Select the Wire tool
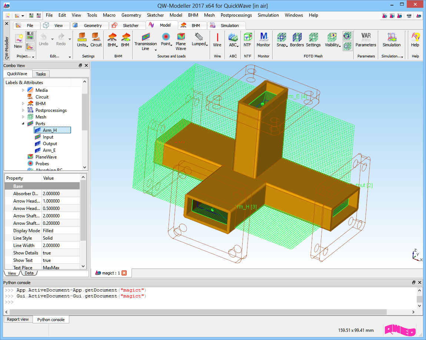Viewport: 426px width, 340px height. pos(217,40)
